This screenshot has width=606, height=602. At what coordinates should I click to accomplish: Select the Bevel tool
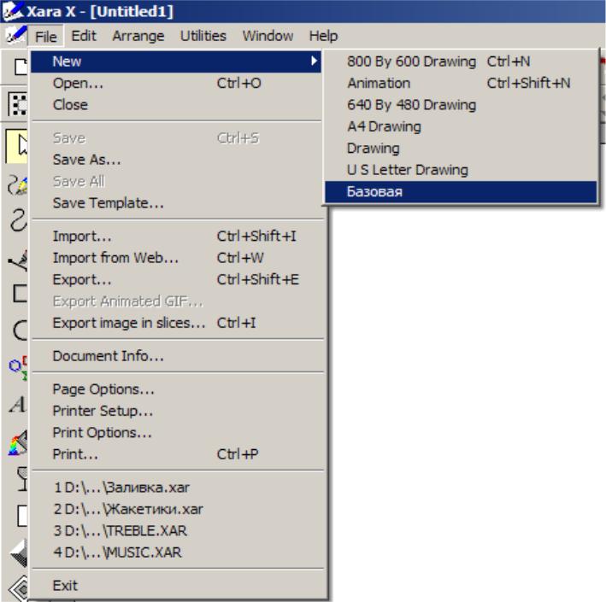pyautogui.click(x=19, y=553)
